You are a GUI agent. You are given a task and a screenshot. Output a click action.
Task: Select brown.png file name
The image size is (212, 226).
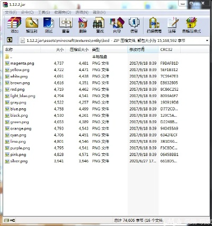[20, 83]
